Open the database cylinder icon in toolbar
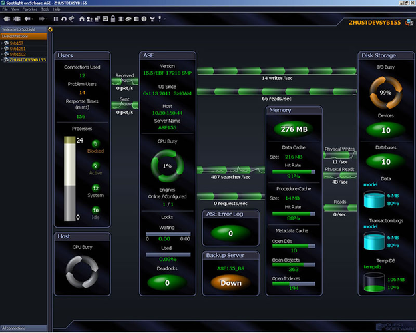This screenshot has width=416, height=333. [136, 19]
